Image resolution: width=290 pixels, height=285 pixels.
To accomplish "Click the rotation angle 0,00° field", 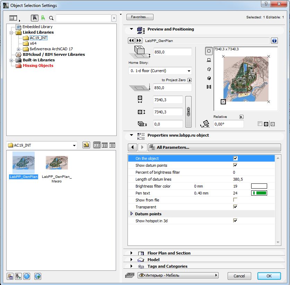I will tap(228, 124).
